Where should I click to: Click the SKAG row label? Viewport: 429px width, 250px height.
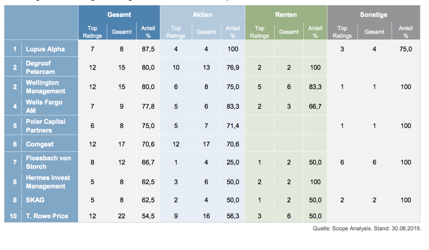(x=35, y=200)
